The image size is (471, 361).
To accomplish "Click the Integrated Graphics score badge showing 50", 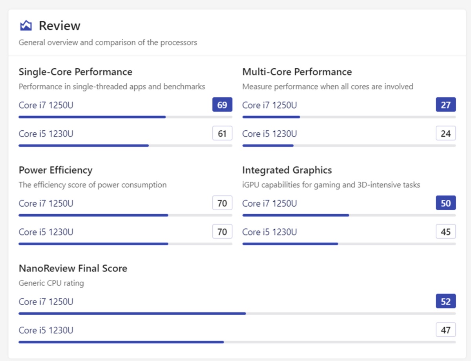I will tap(445, 203).
